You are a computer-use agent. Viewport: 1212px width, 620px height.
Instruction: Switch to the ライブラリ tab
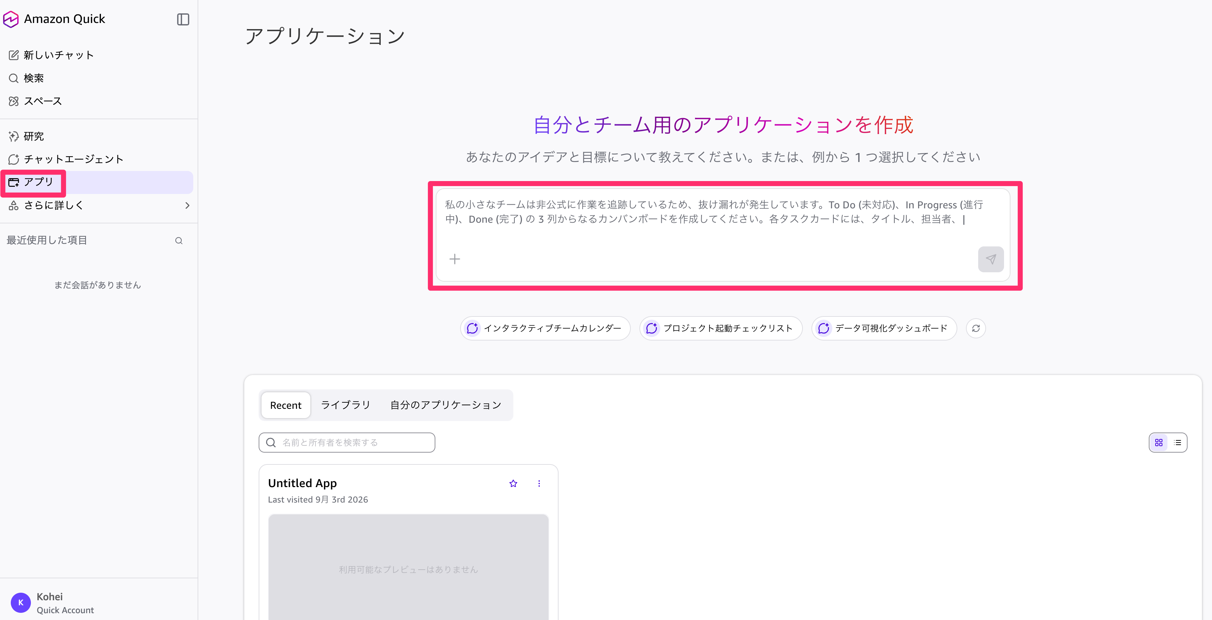tap(345, 406)
